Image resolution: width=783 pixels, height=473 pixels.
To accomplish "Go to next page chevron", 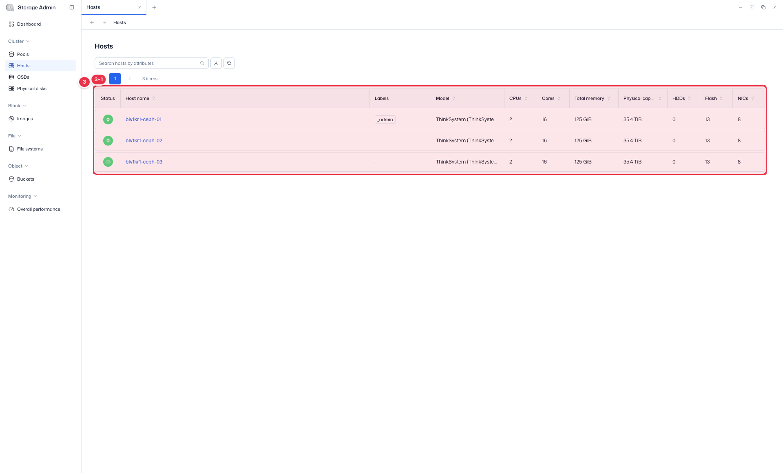I will click(130, 79).
